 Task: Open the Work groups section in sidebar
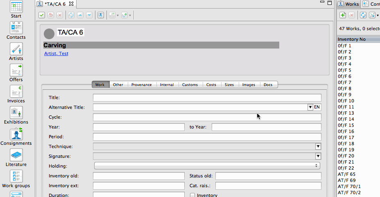16,179
